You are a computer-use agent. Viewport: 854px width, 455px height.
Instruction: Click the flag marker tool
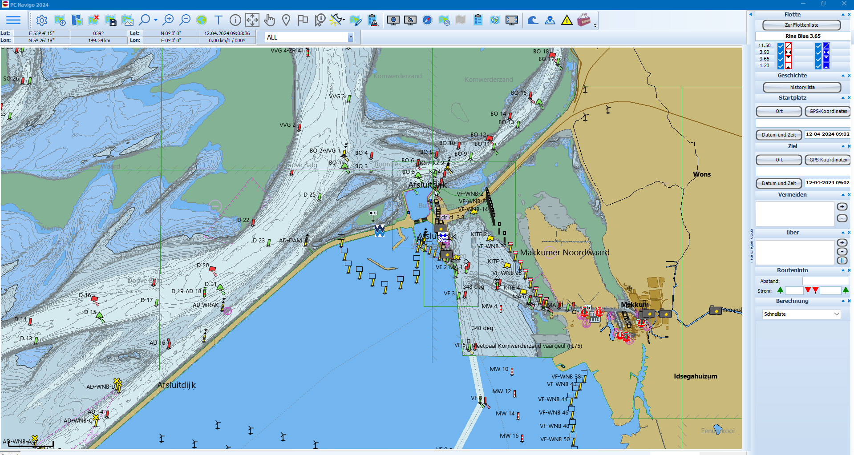303,20
